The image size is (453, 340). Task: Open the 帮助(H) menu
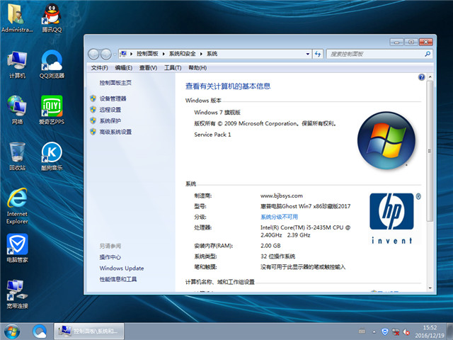[197, 68]
